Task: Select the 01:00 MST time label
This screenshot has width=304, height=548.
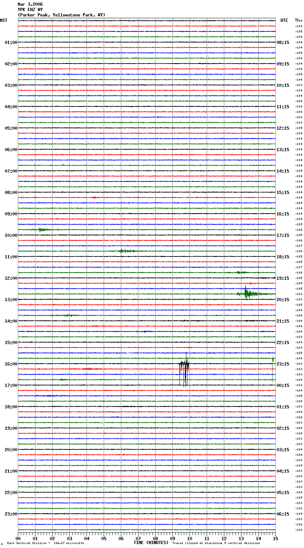Action: (11, 43)
